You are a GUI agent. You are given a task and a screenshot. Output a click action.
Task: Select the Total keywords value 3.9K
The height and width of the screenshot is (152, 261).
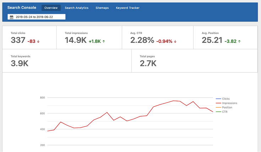(x=20, y=63)
